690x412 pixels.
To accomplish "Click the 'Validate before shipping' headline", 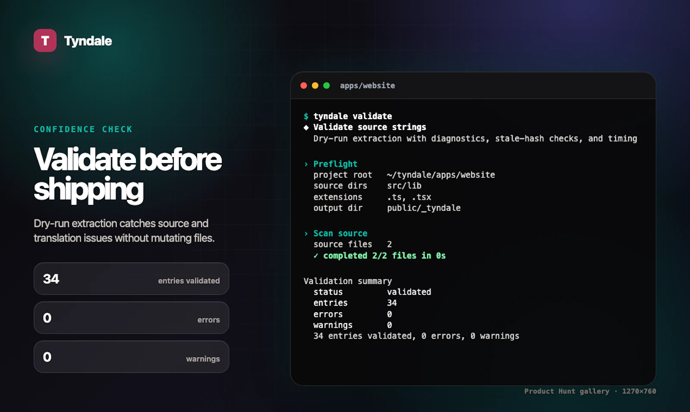I will click(128, 174).
